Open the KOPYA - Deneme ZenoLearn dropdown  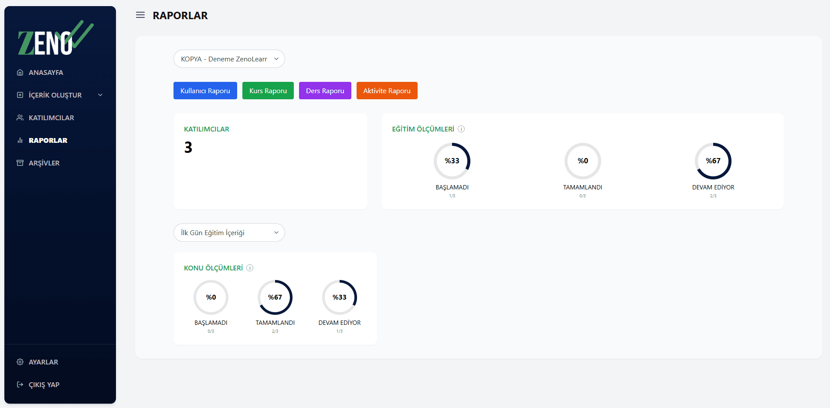click(x=229, y=59)
